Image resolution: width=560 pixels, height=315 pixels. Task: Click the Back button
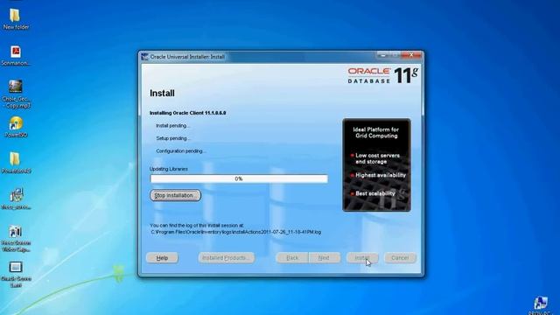click(292, 258)
